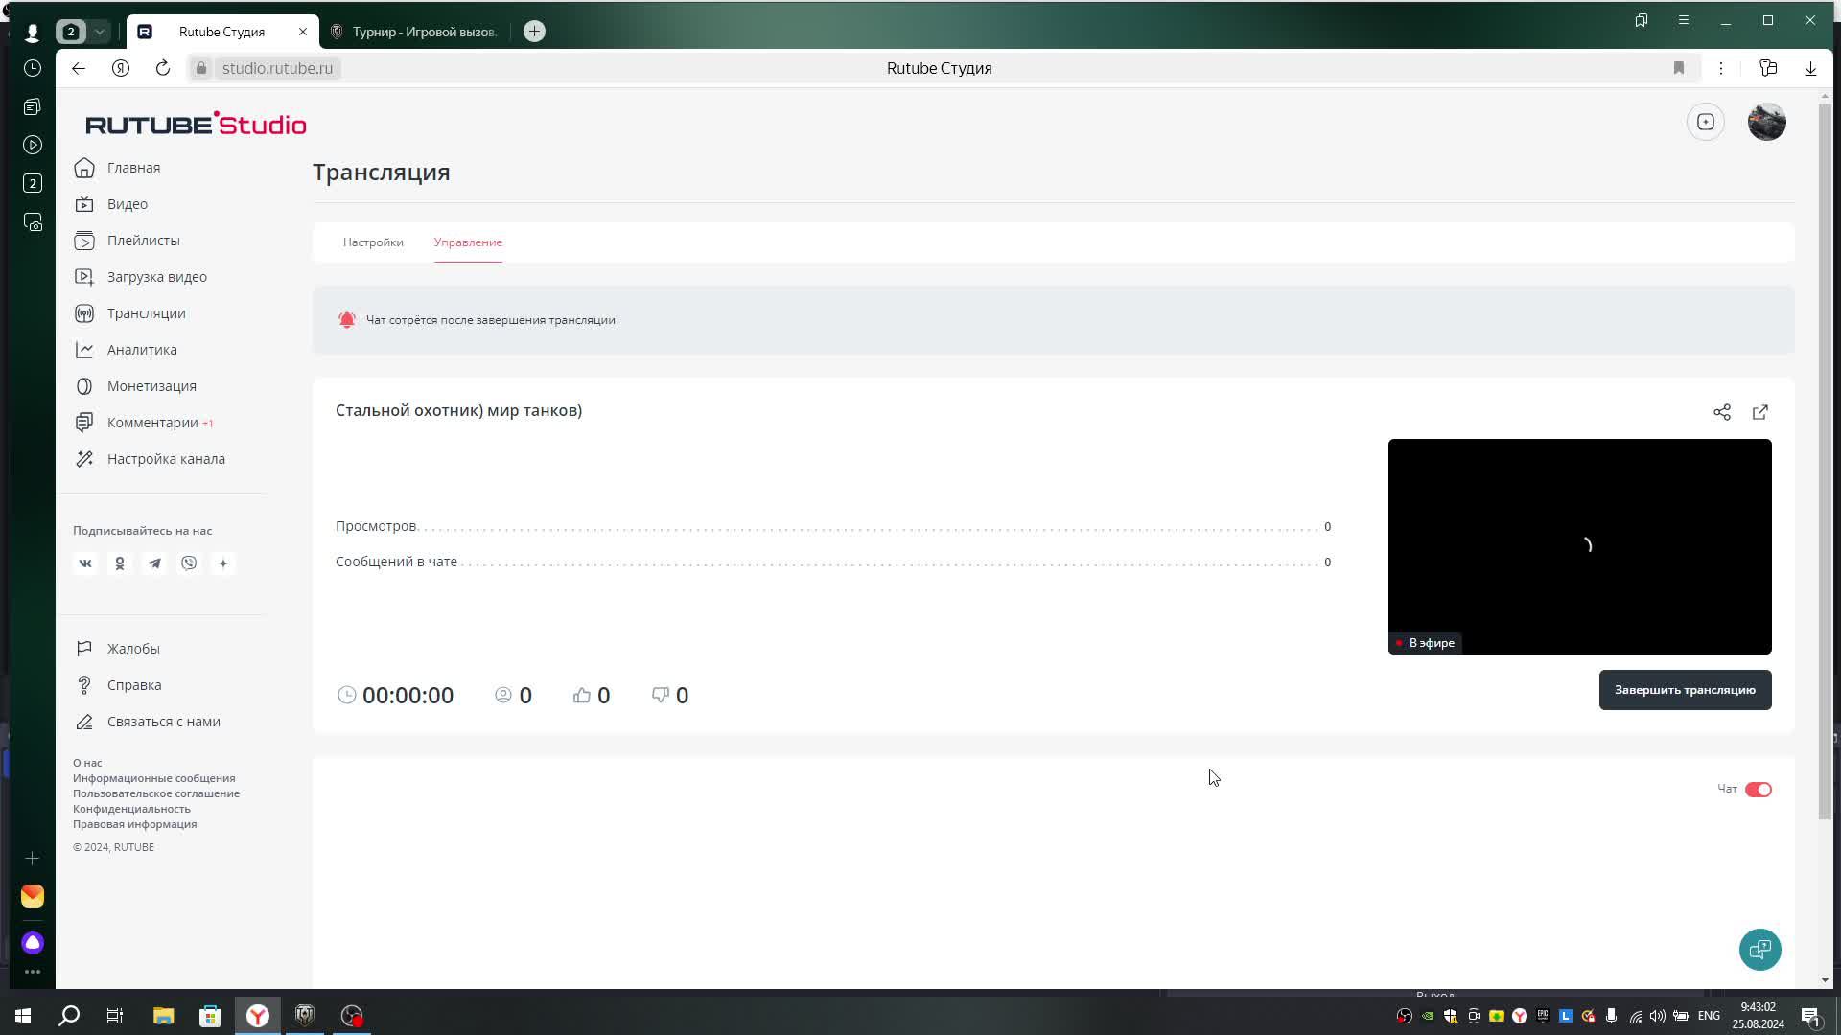Expand the tab group dropdown arrow
The width and height of the screenshot is (1841, 1035).
[x=99, y=32]
